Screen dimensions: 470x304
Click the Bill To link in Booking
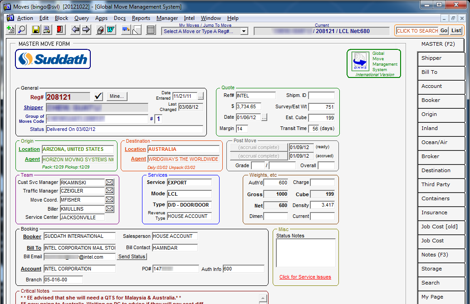(x=34, y=248)
